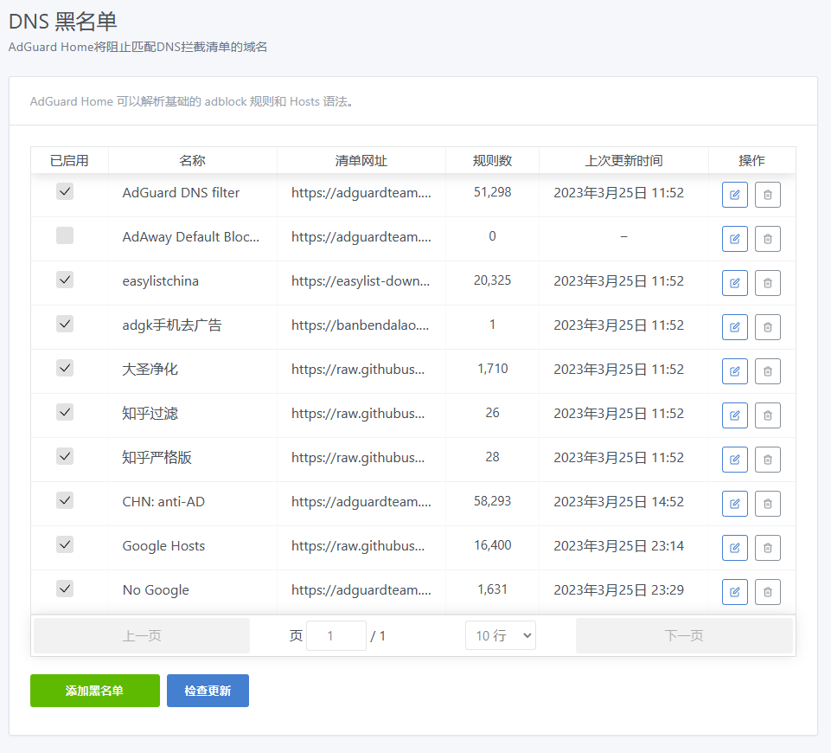The image size is (831, 753).
Task: Delete the 知乎严格版 list
Action: pos(767,460)
